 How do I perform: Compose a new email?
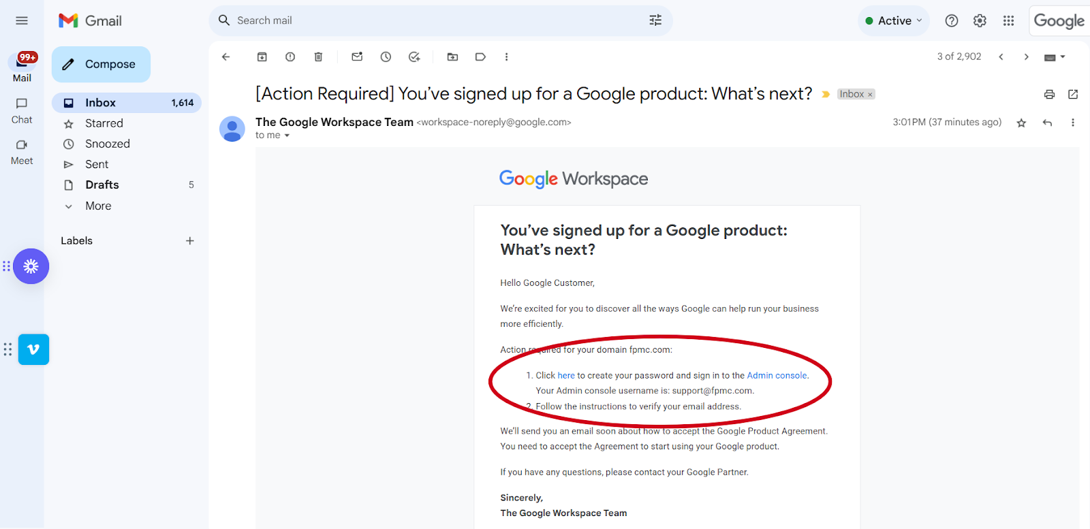101,64
